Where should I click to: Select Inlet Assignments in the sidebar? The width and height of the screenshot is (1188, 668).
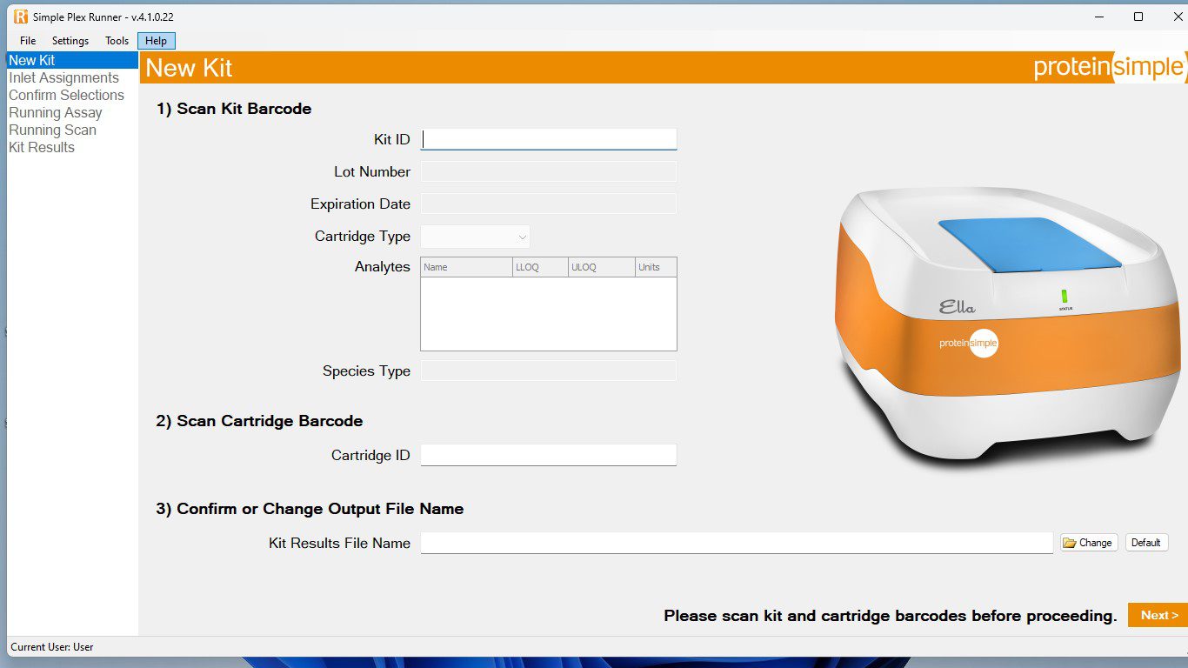coord(63,77)
